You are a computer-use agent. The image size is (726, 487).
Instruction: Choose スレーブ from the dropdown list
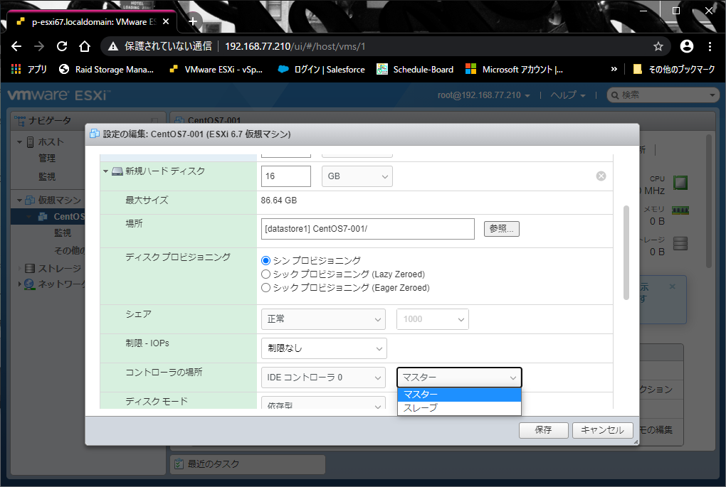click(459, 408)
